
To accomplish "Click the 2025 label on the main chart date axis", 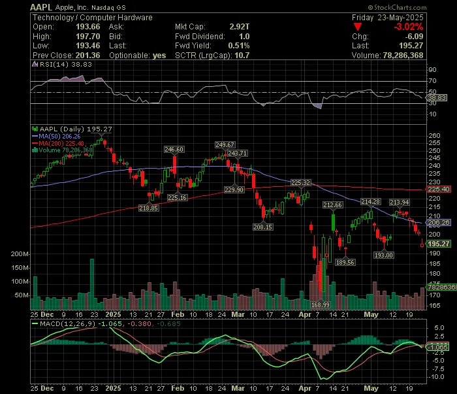I will click(x=113, y=314).
